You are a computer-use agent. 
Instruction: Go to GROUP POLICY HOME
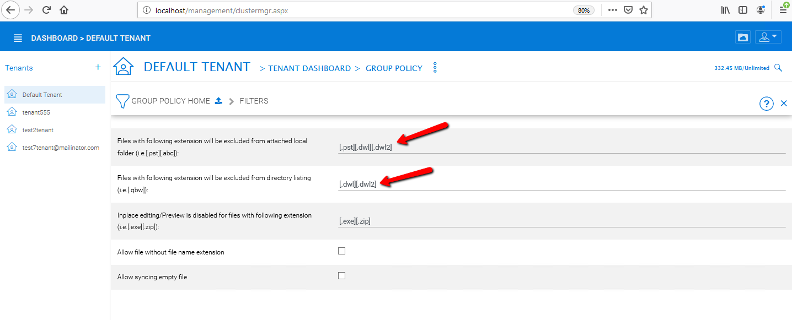tap(170, 101)
